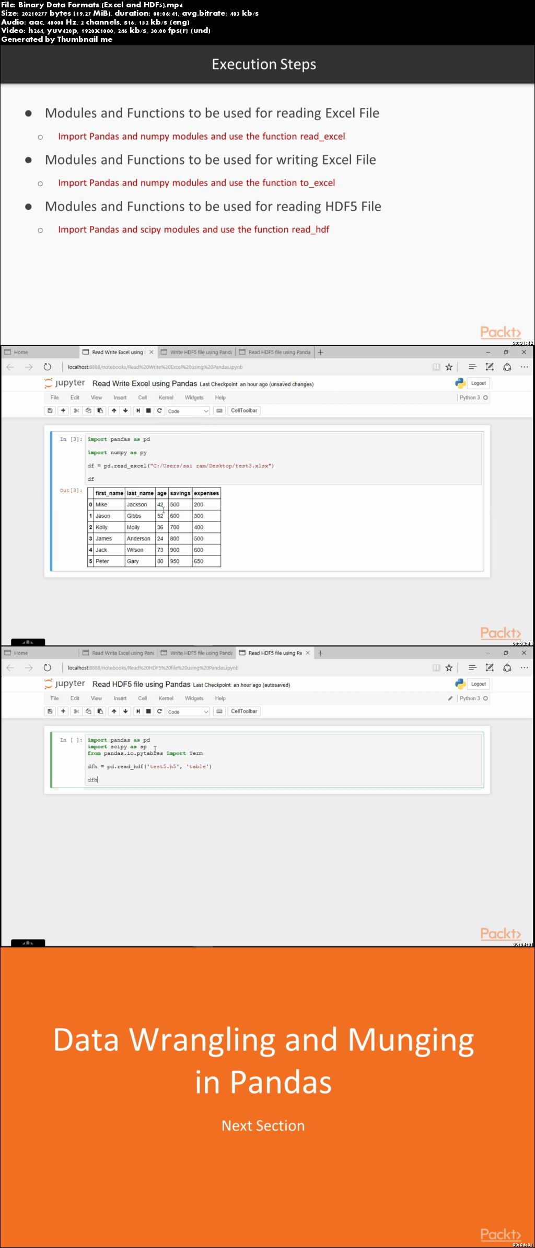Screen dimensions: 535x1248
Task: Click 'savings' column header in output table
Action: (180, 493)
